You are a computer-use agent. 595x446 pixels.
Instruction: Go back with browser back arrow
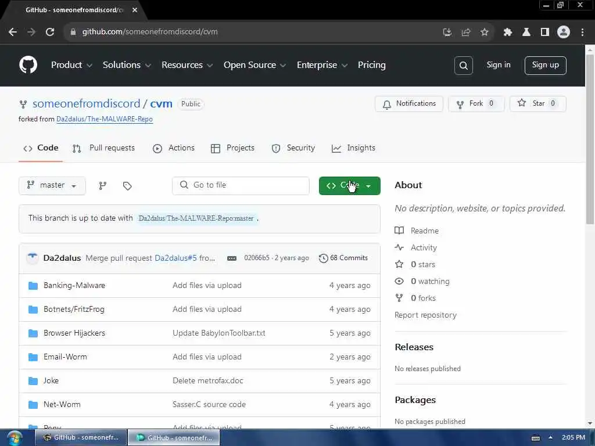coord(13,32)
